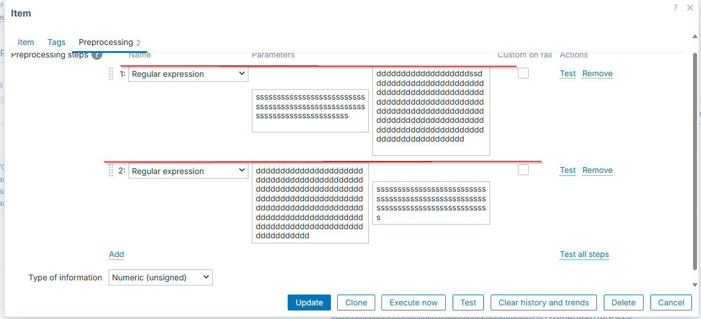Click the dialog's vertical scrollbar
Viewport: 701px width, 319px height.
(695, 159)
